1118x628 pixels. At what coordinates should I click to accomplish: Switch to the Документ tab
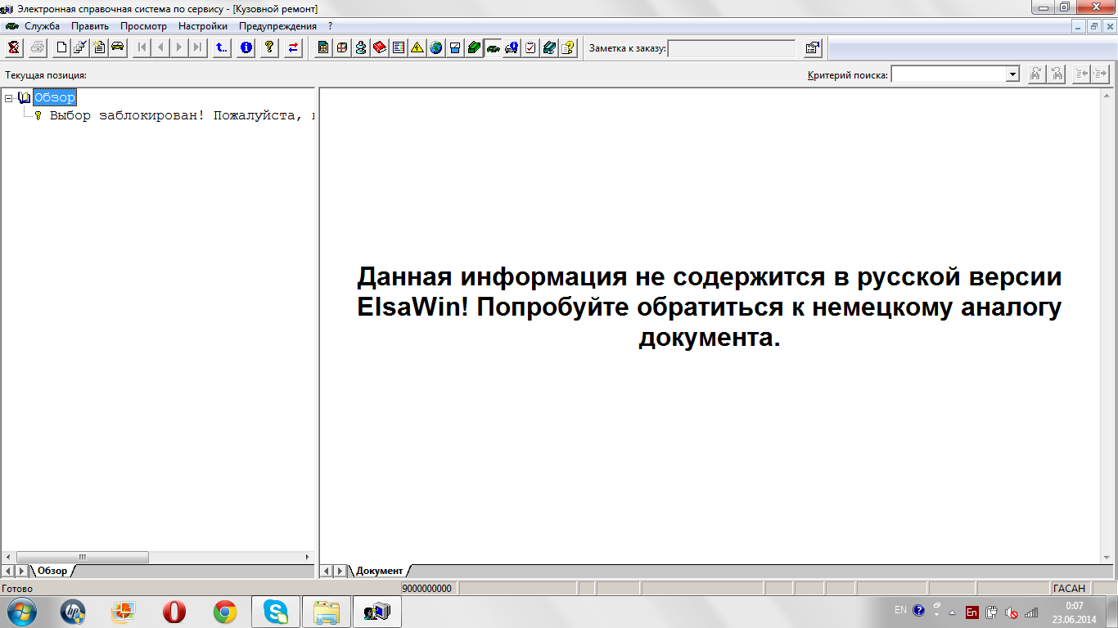380,571
